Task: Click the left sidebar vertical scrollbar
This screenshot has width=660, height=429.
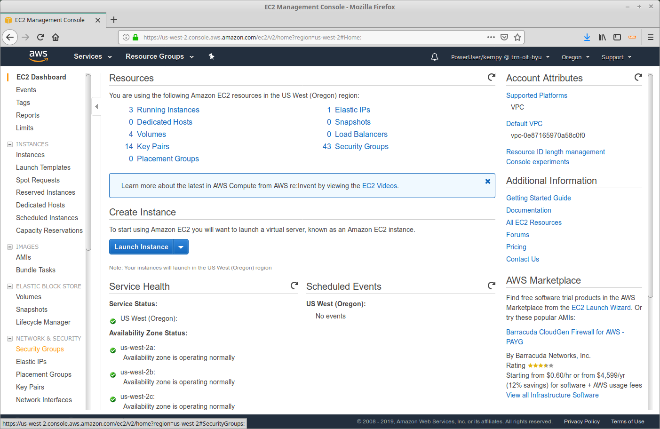Action: click(88, 162)
